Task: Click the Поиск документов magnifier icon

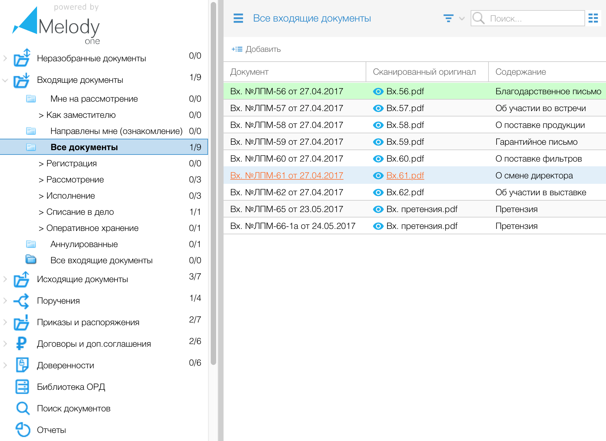Action: pos(23,408)
